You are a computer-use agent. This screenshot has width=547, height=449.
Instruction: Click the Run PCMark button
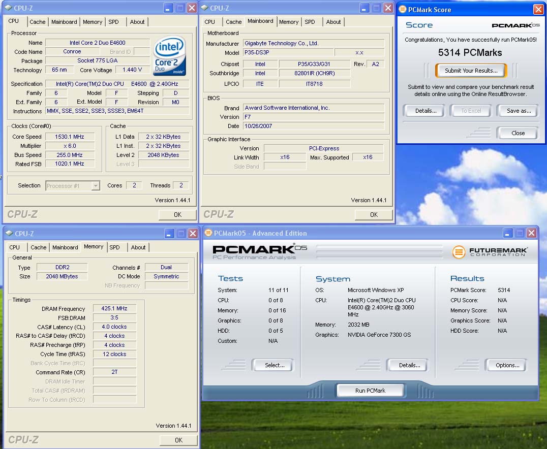click(x=370, y=391)
